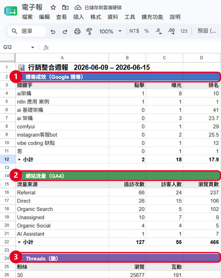
Task: Click the 排名 header cell
Action: (202, 85)
